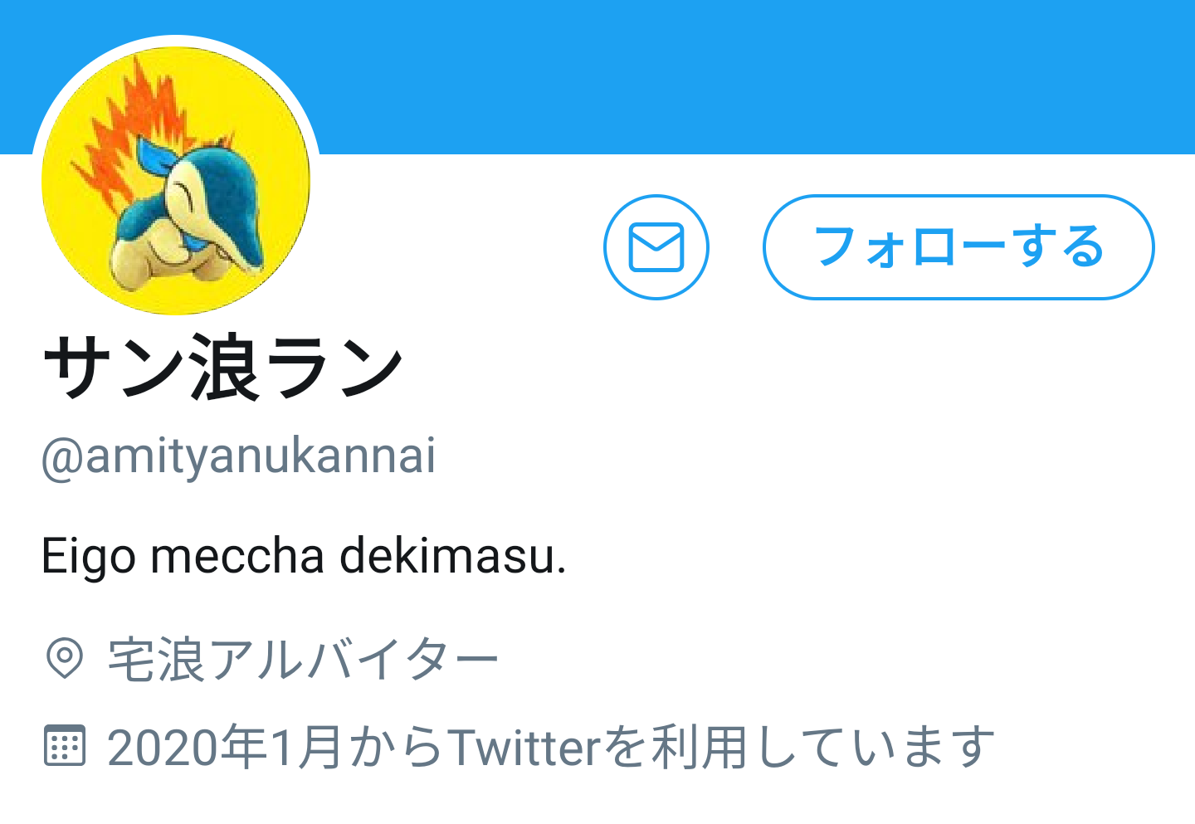Click the word Eigo in the bio
Screen dimensions: 1195x824
[x=88, y=557]
